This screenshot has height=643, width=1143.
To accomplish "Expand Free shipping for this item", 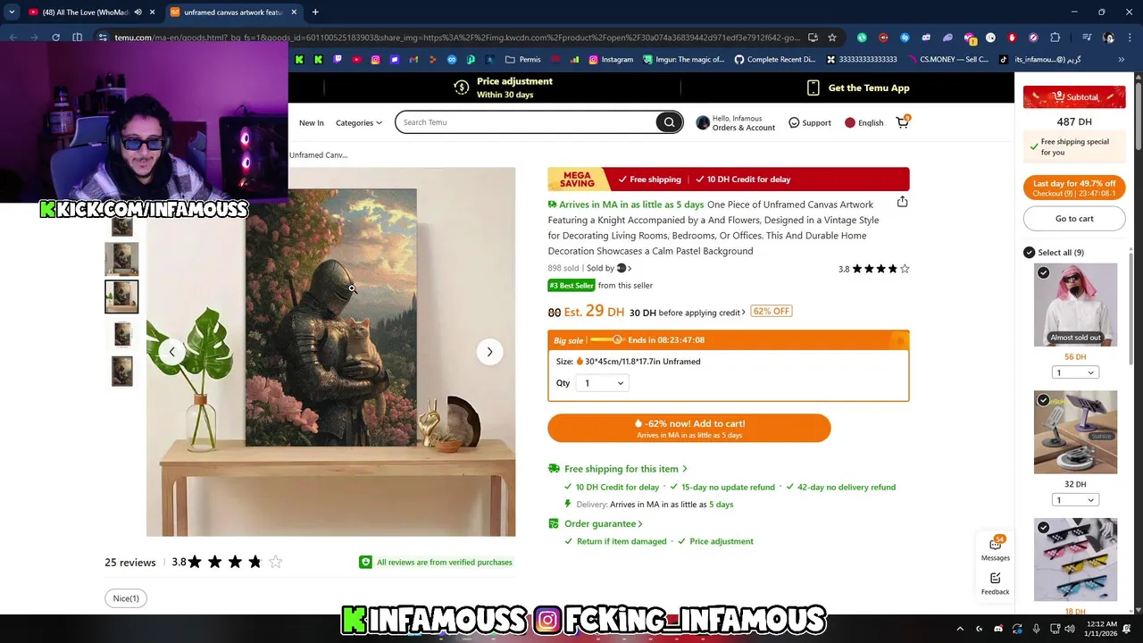I will point(626,469).
